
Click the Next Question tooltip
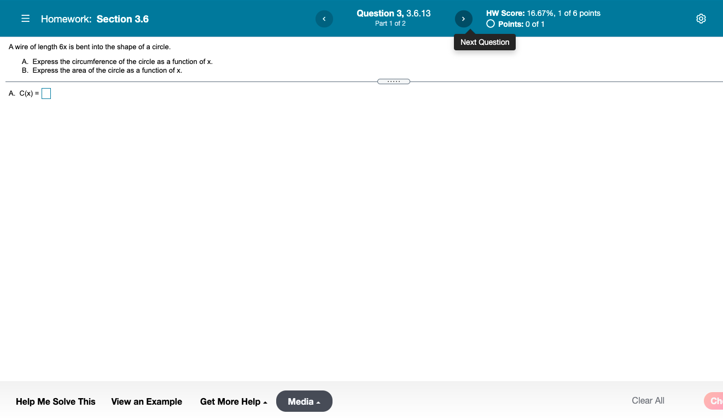click(x=485, y=42)
